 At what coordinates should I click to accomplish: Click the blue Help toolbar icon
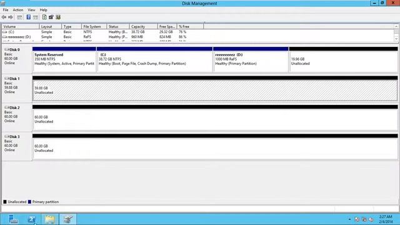29,17
